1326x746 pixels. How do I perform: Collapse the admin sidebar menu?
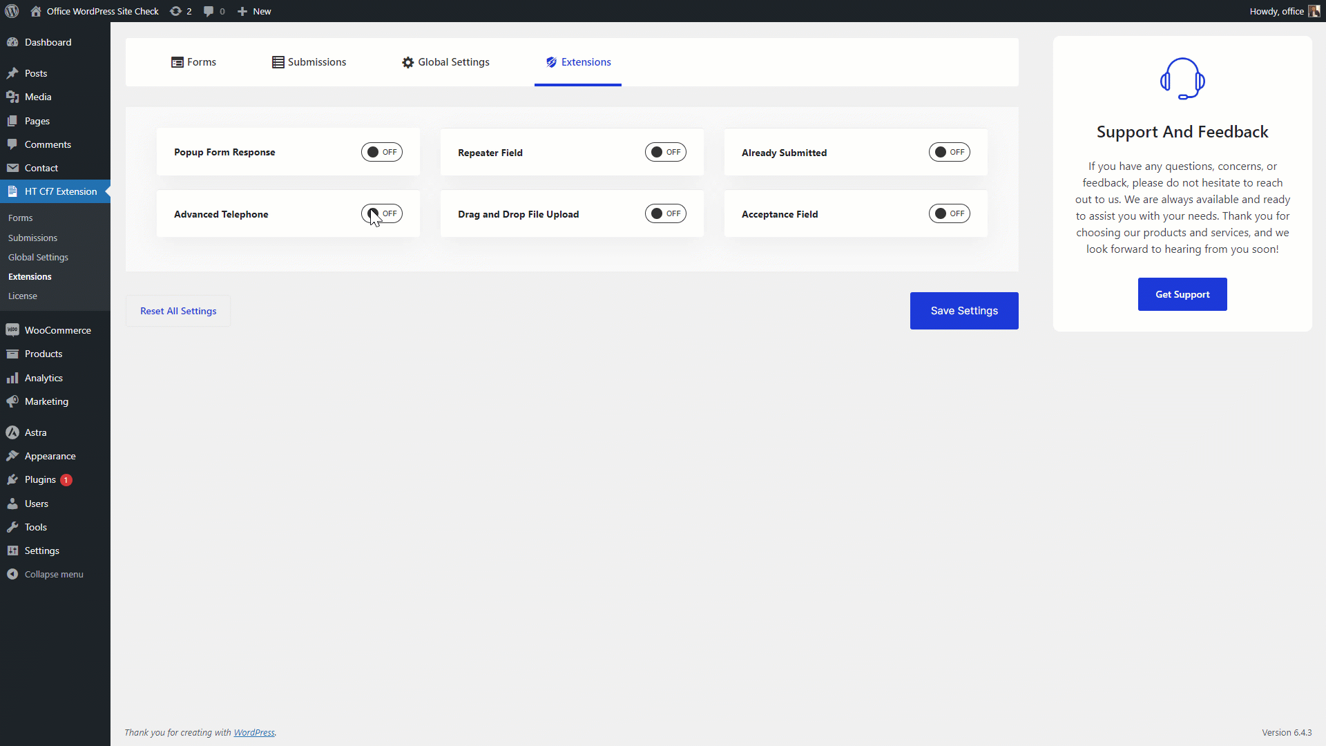53,574
